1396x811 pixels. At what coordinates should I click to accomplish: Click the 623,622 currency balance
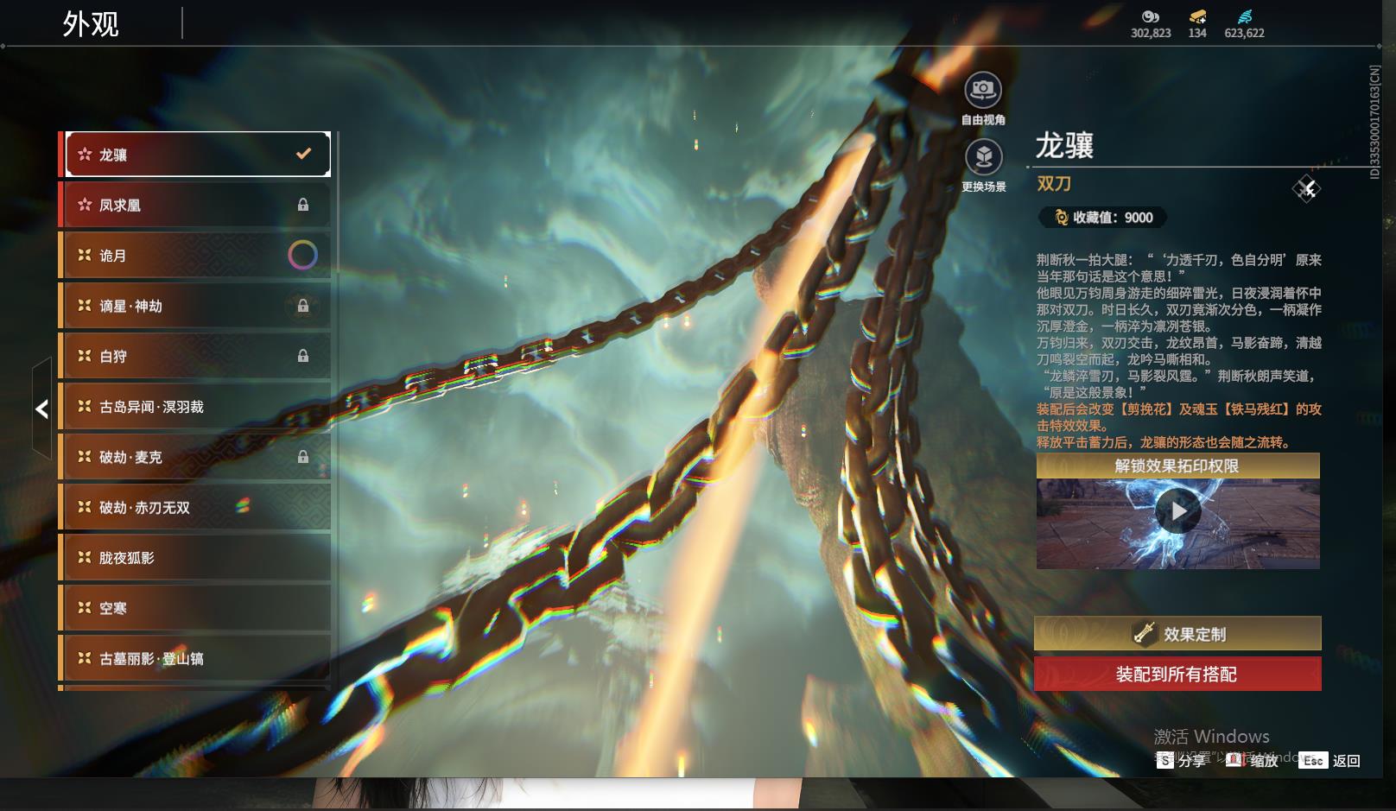click(1244, 33)
